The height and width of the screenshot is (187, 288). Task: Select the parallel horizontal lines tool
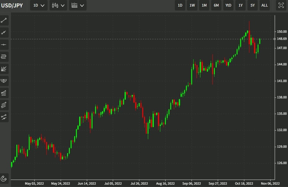pos(4,57)
